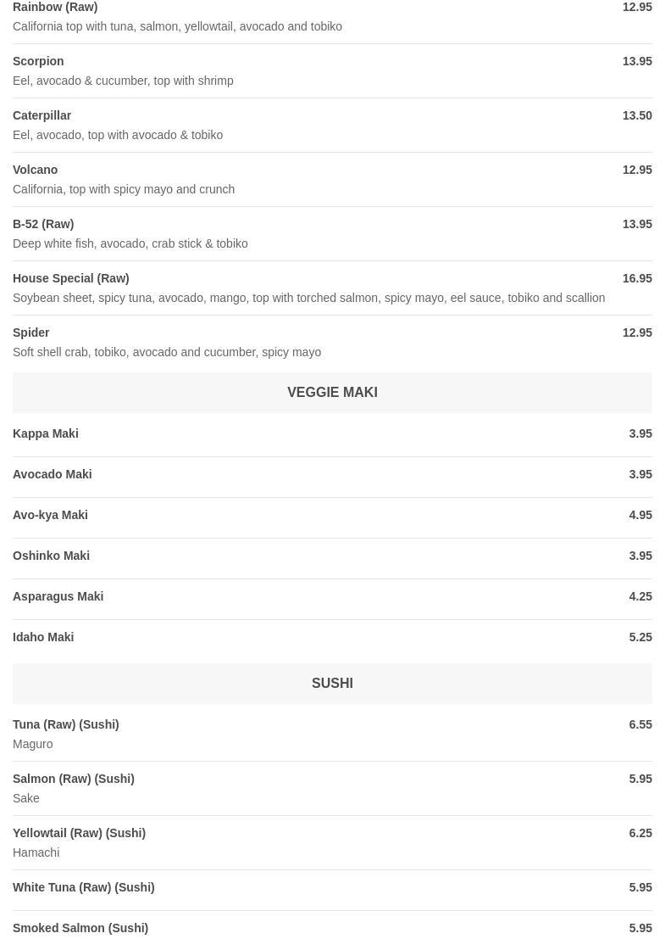
Task: Select the B-52 (Raw) roll
Action: (332, 233)
